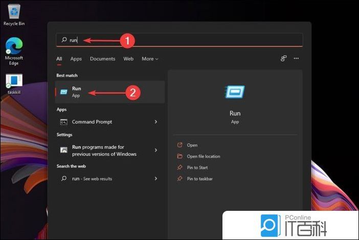Choose Pin to taskbar for Run
Image resolution: width=359 pixels, height=240 pixels.
pyautogui.click(x=199, y=179)
